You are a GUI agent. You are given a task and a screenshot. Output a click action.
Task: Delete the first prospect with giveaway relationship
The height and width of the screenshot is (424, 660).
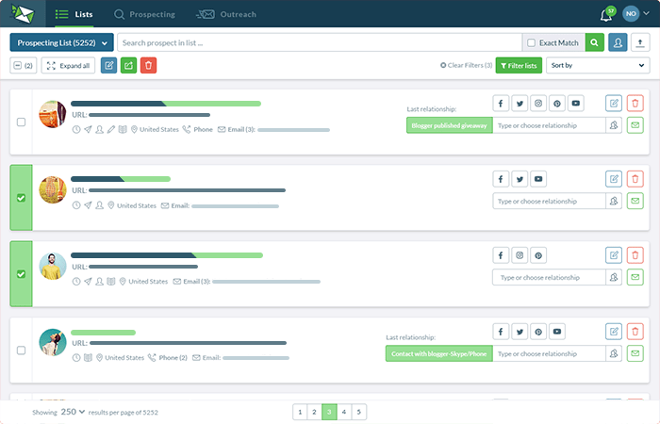coord(635,103)
